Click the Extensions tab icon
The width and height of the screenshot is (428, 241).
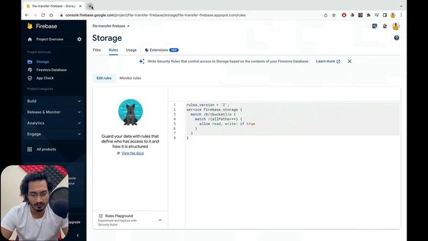(x=146, y=50)
